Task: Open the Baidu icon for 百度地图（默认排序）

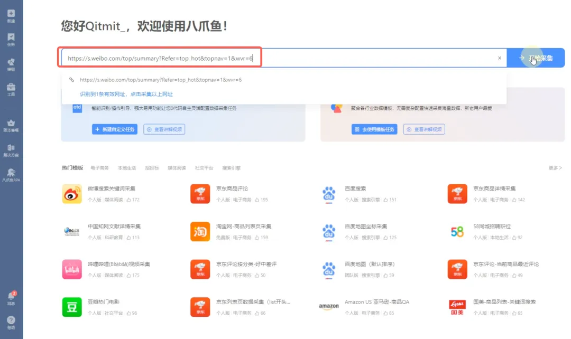Action: (329, 269)
